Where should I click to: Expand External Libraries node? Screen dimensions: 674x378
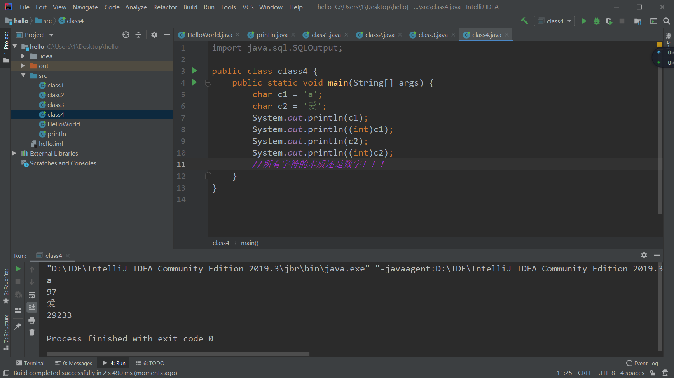(14, 153)
